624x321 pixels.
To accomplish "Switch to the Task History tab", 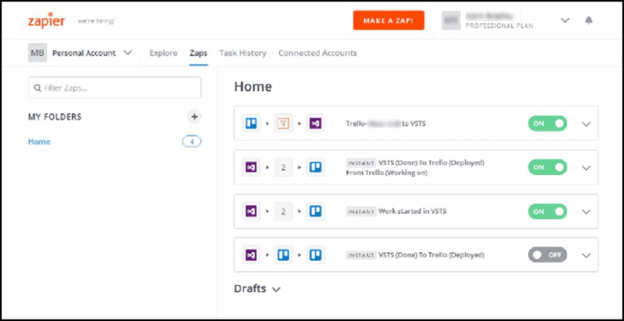I will coord(243,53).
